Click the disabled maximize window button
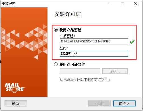This screenshot has width=143, height=111. click(123, 4)
